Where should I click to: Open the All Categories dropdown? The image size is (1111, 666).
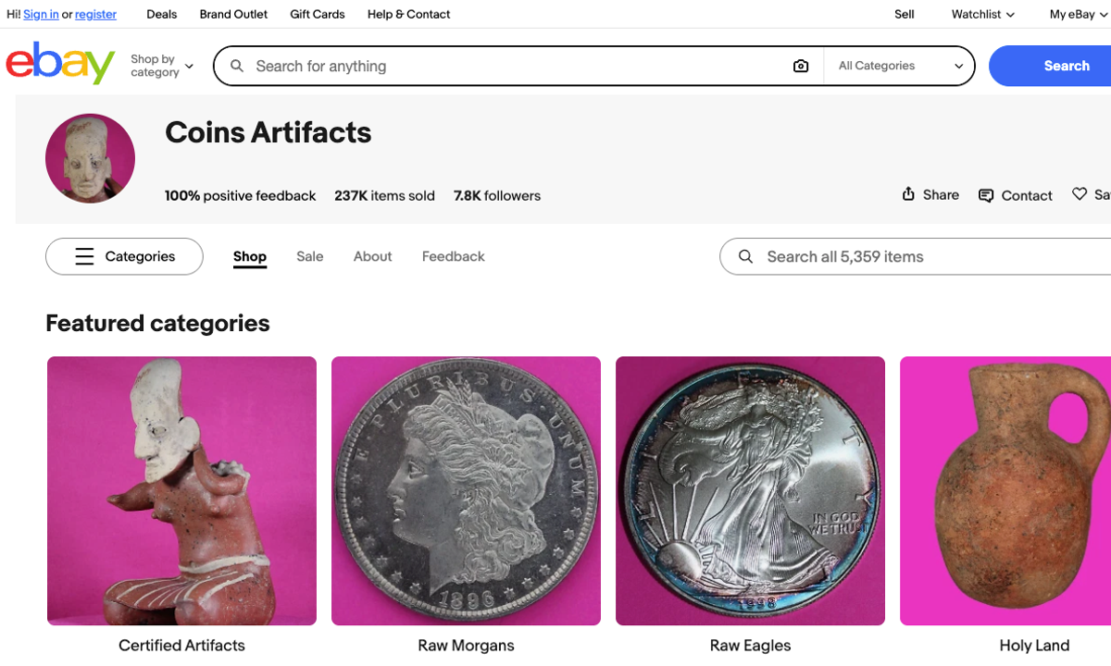[898, 65]
